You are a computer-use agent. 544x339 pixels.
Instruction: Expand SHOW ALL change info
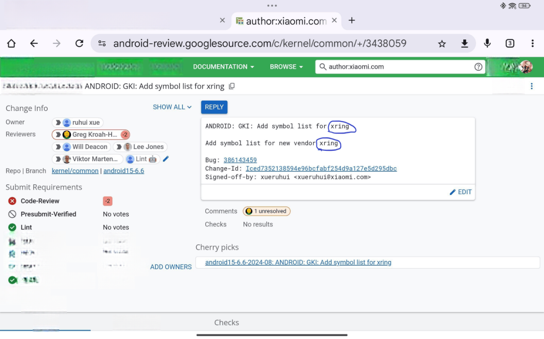pos(172,107)
